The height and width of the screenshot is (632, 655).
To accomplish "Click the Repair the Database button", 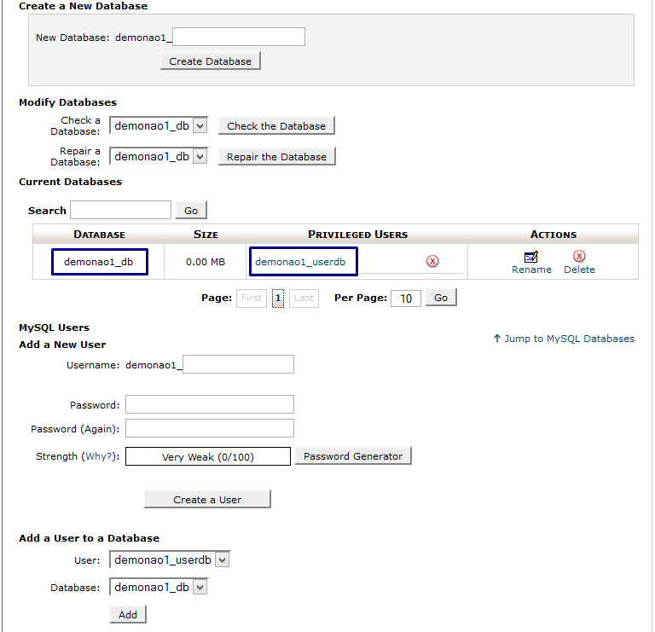I will 276,157.
